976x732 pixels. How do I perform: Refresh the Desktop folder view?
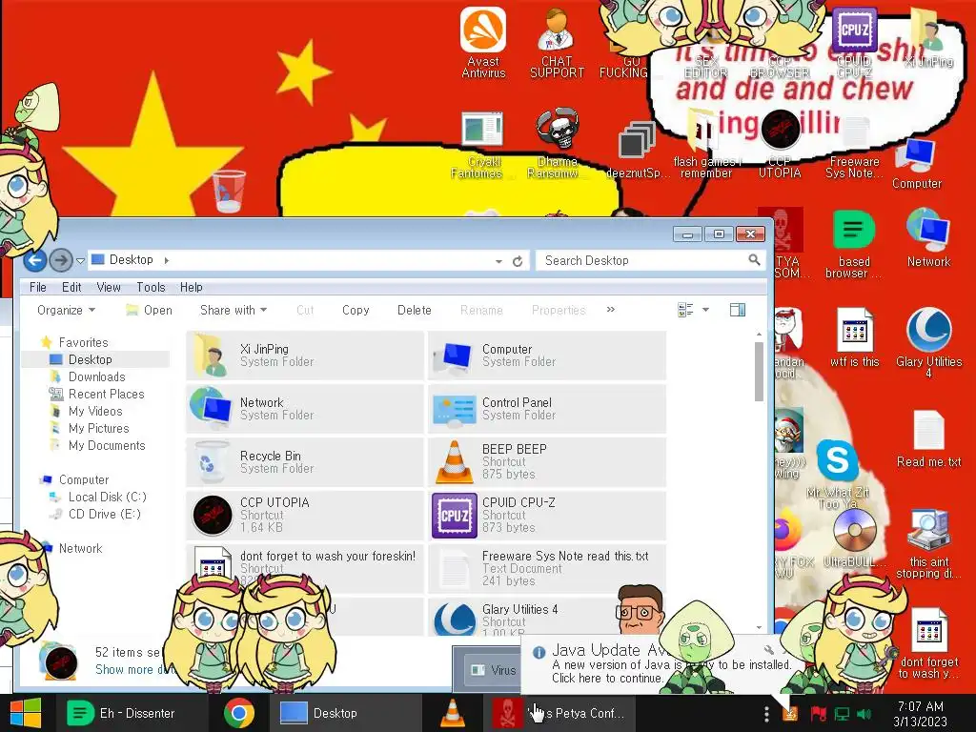point(518,261)
